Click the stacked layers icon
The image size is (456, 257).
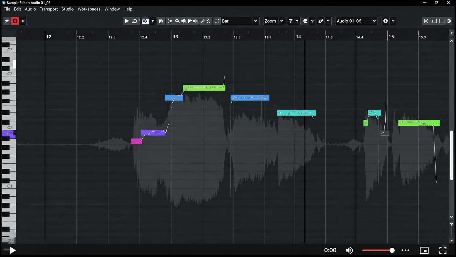point(305,21)
